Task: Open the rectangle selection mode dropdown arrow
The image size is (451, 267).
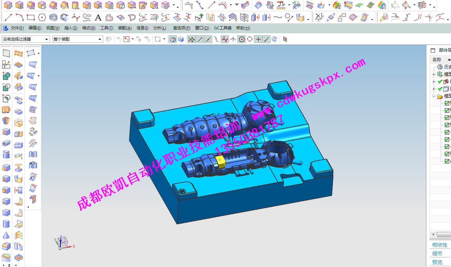Action: [x=164, y=39]
